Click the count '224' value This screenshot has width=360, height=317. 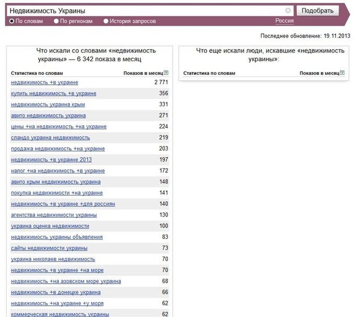[164, 126]
